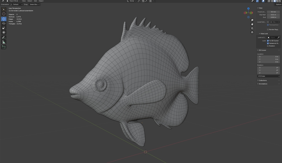Viewport: 282px width, 163px height.
Task: Select the Move tool in toolbar
Action: tap(4, 19)
